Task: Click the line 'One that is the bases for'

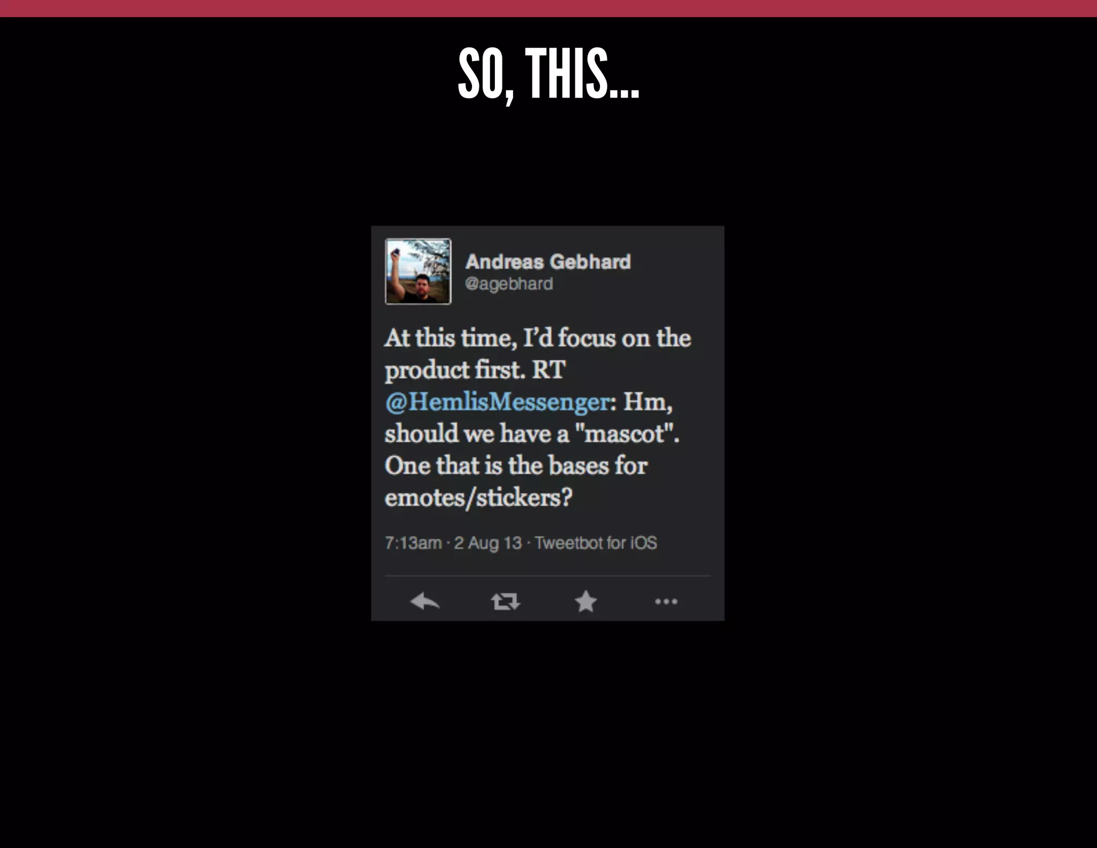Action: point(516,465)
